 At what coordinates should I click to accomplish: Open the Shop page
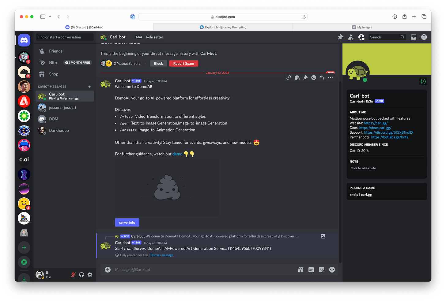coord(65,74)
